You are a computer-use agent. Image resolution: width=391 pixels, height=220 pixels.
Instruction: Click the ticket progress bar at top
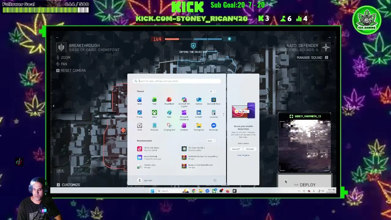[x=193, y=39]
